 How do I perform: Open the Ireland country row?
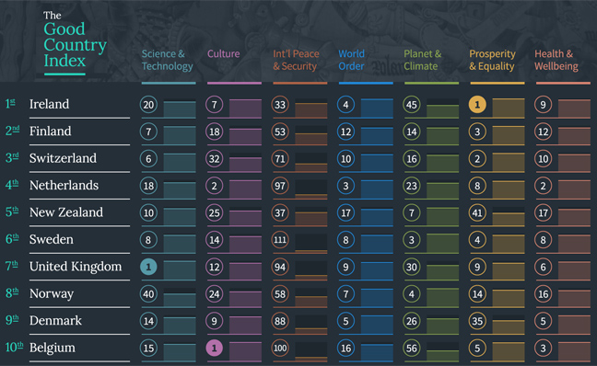[x=298, y=105]
